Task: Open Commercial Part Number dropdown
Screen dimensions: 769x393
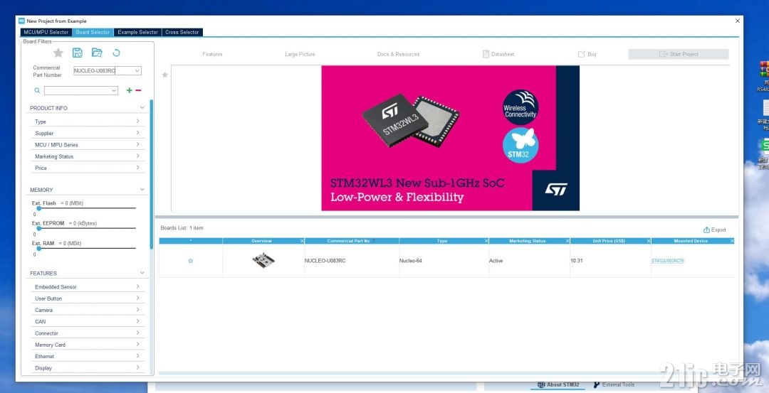Action: tap(137, 71)
